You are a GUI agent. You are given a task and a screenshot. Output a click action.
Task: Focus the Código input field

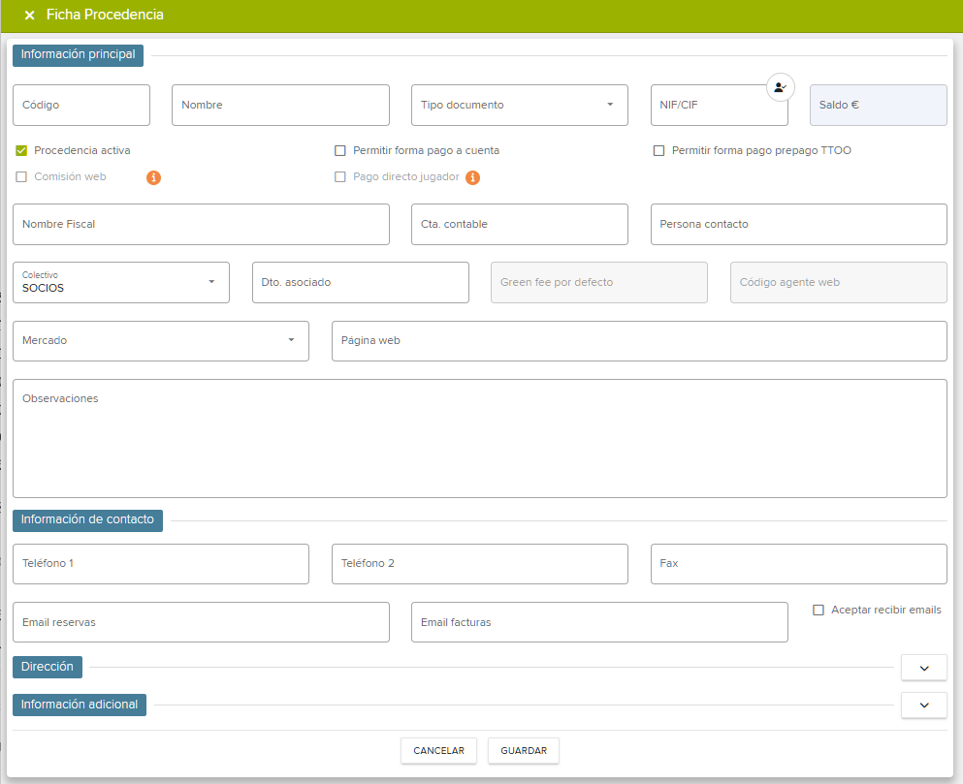coord(81,105)
